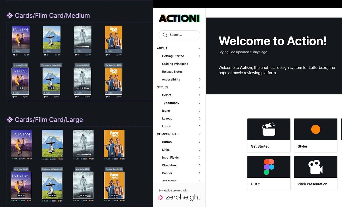Screen dimensions: 342x207
Task: Expand the Colors submenu arrow
Action: [200, 95]
